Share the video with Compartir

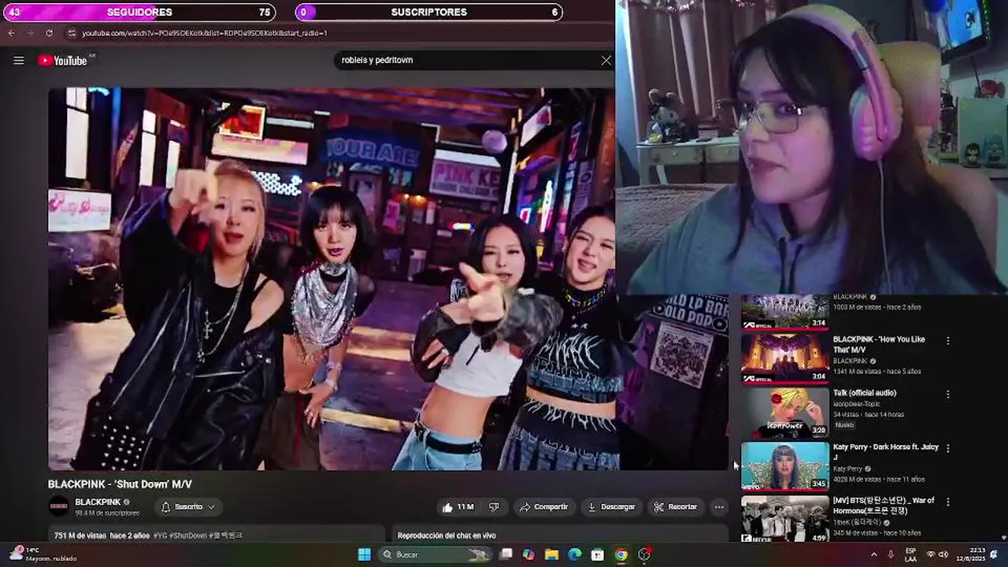[x=543, y=507]
